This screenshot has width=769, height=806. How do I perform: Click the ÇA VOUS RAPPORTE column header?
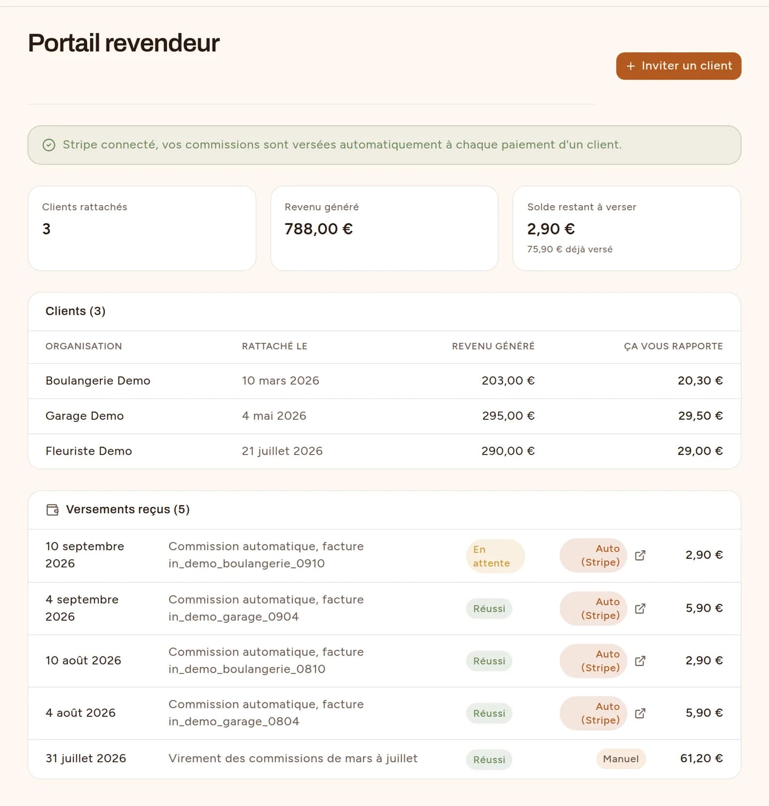click(673, 346)
